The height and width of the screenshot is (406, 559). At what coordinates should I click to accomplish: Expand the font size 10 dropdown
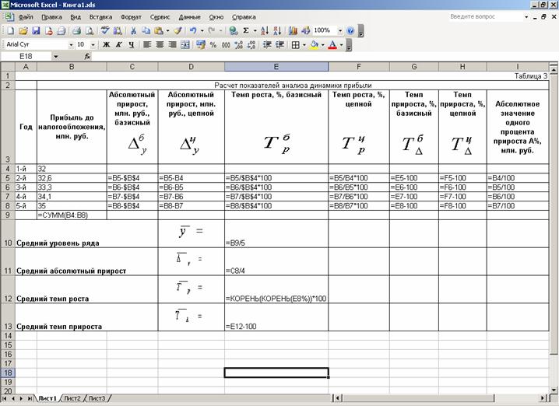[x=93, y=44]
